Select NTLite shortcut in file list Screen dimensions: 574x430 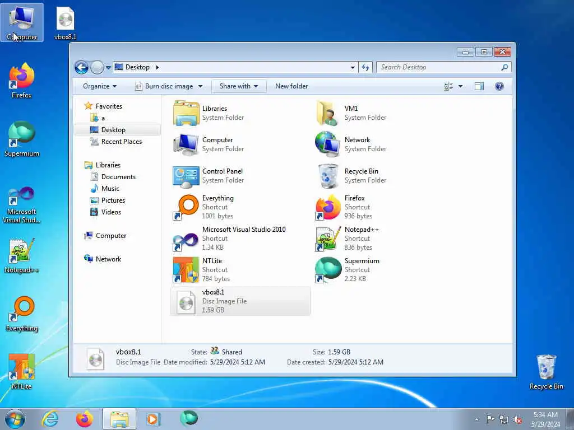tap(240, 270)
